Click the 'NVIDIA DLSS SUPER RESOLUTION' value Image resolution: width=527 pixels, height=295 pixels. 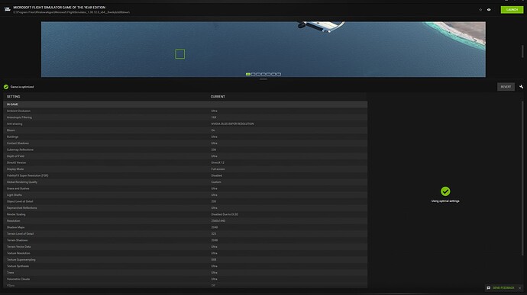point(233,123)
